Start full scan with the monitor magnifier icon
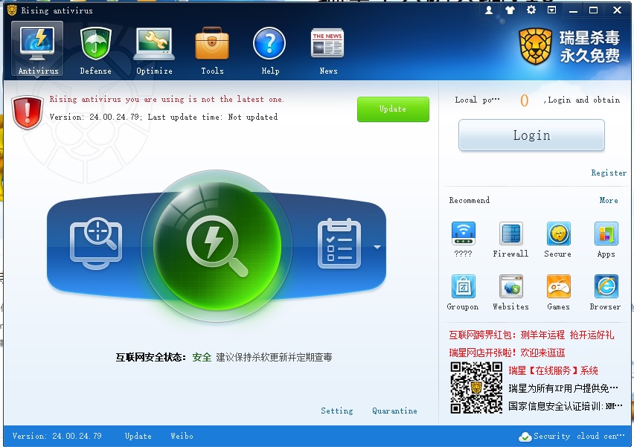Viewport: 634px width, 447px height. 96,244
